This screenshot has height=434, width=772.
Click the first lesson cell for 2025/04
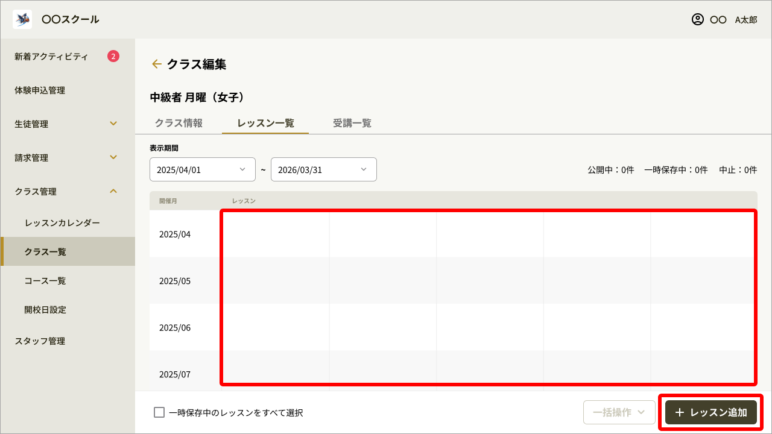(x=276, y=234)
